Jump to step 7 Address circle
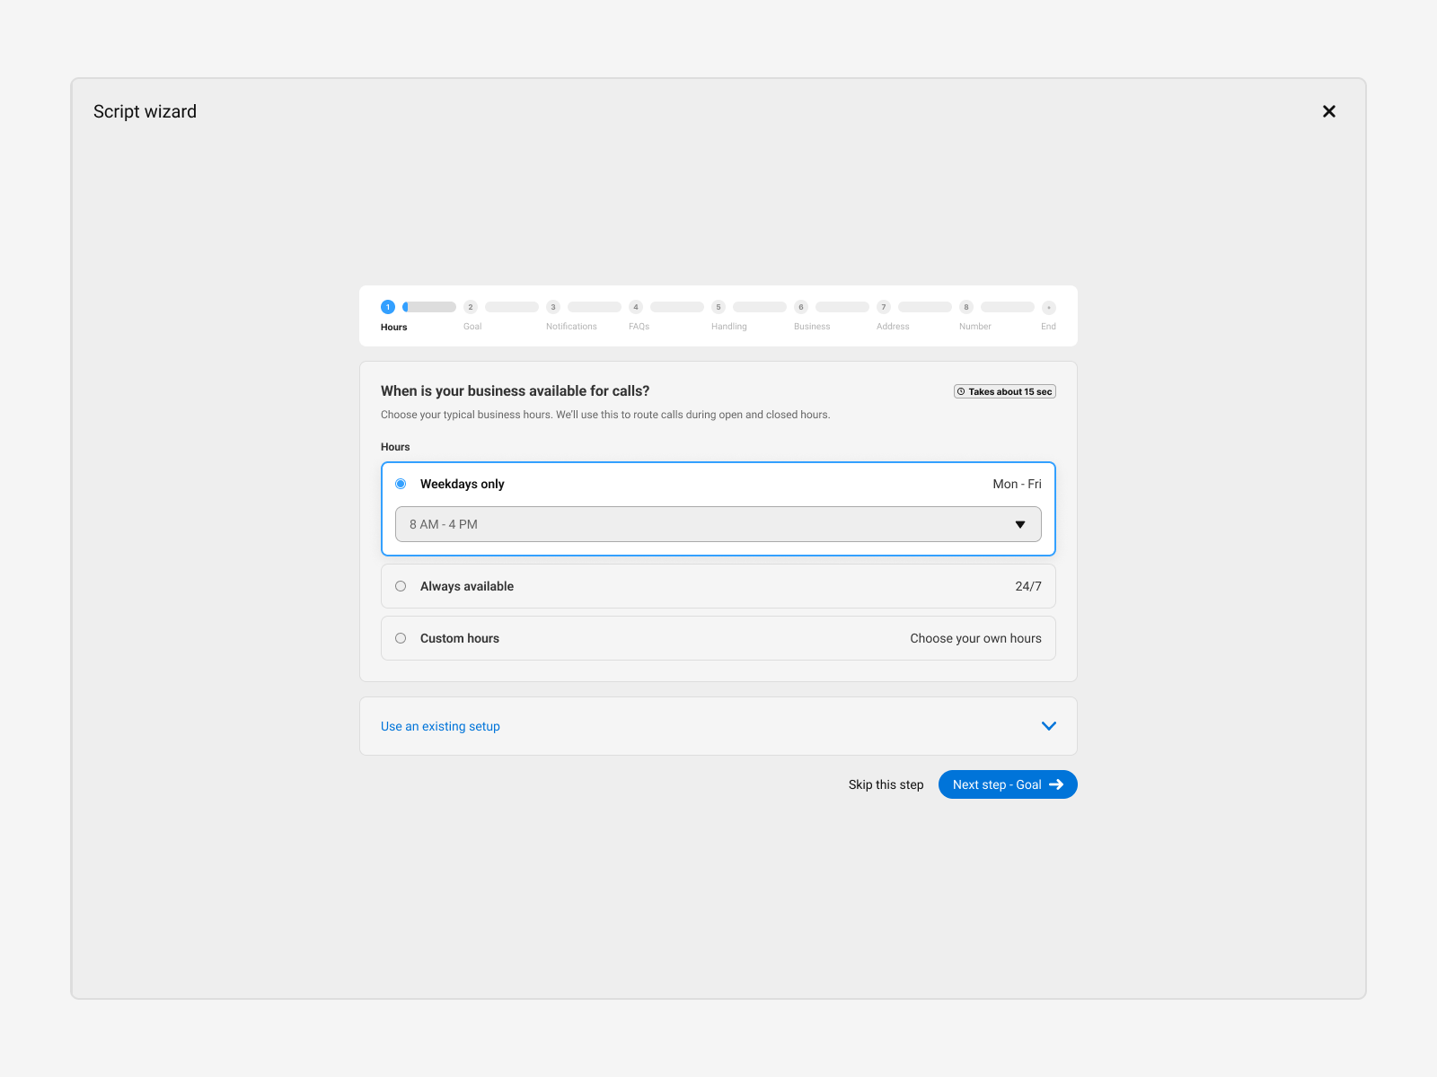 (x=884, y=307)
